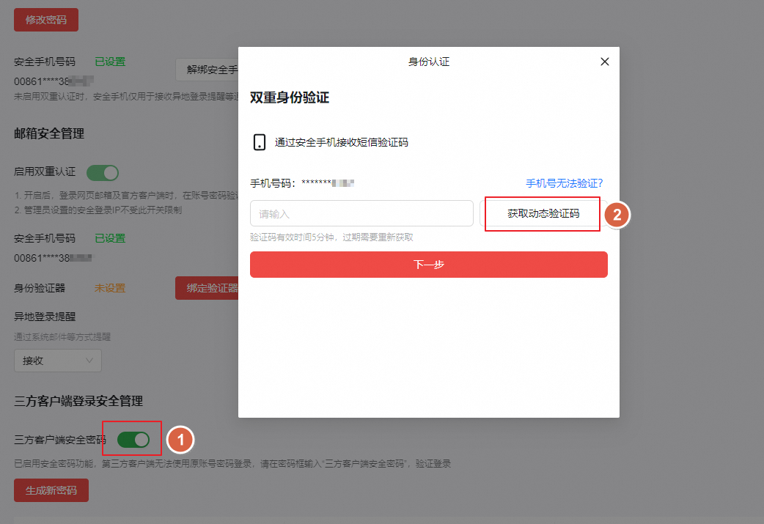Turn off the 三方客户端安全密码 switch

(x=132, y=438)
